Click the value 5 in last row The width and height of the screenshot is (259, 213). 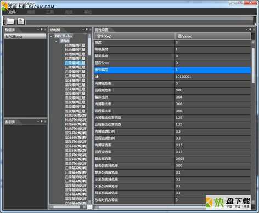177,200
